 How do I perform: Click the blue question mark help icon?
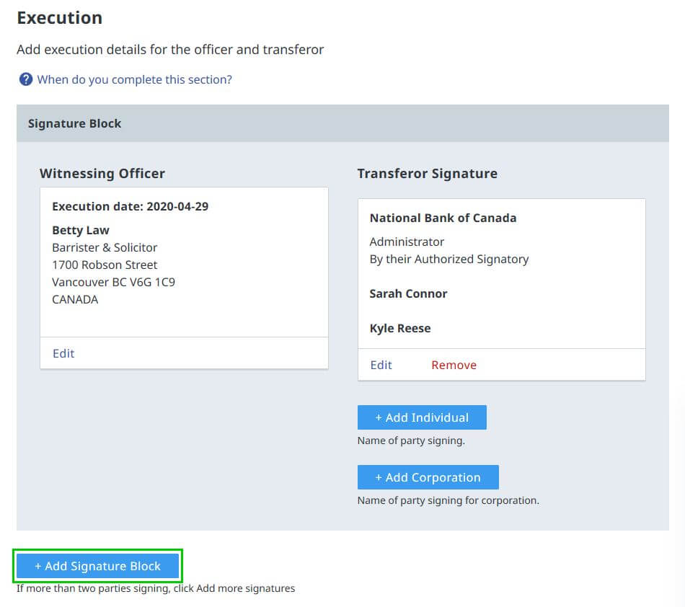coord(26,79)
